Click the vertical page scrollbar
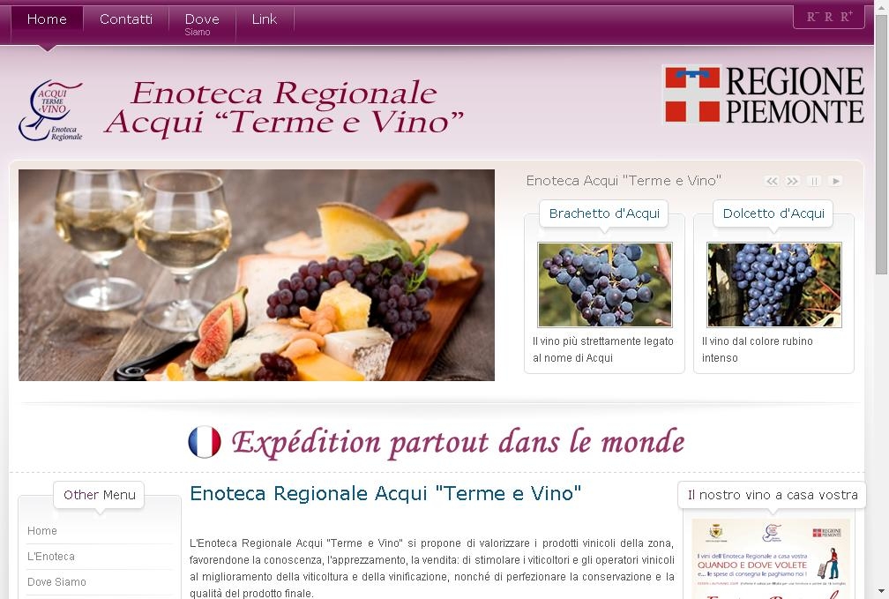889x599 pixels. coord(882,300)
